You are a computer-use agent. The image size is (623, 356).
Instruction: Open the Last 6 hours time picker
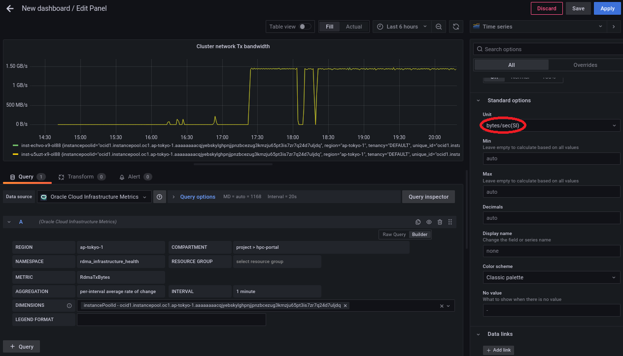[x=402, y=27]
